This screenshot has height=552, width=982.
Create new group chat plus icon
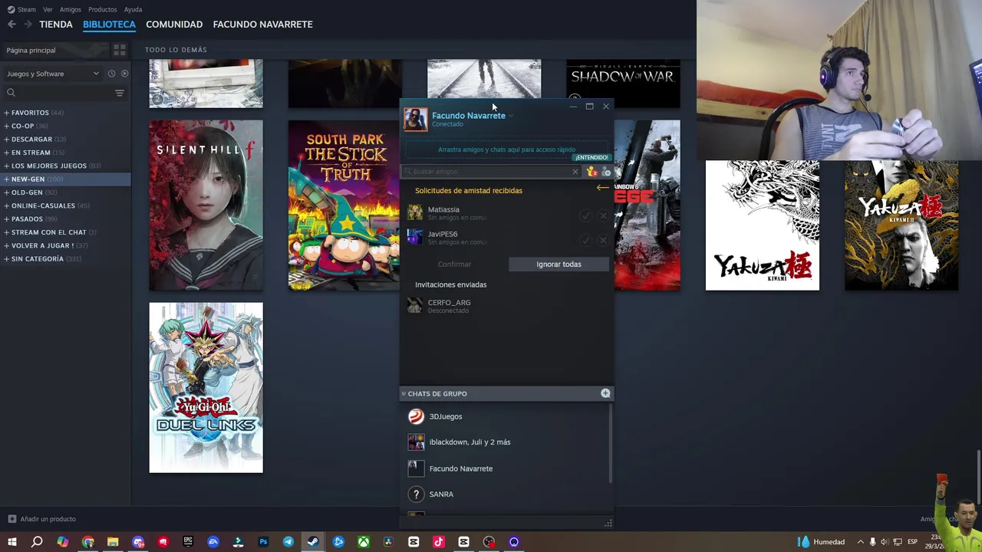click(605, 393)
